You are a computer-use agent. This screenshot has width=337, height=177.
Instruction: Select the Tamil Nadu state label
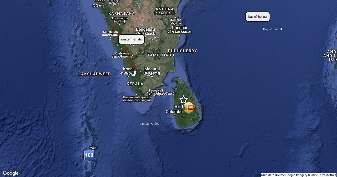(x=161, y=55)
